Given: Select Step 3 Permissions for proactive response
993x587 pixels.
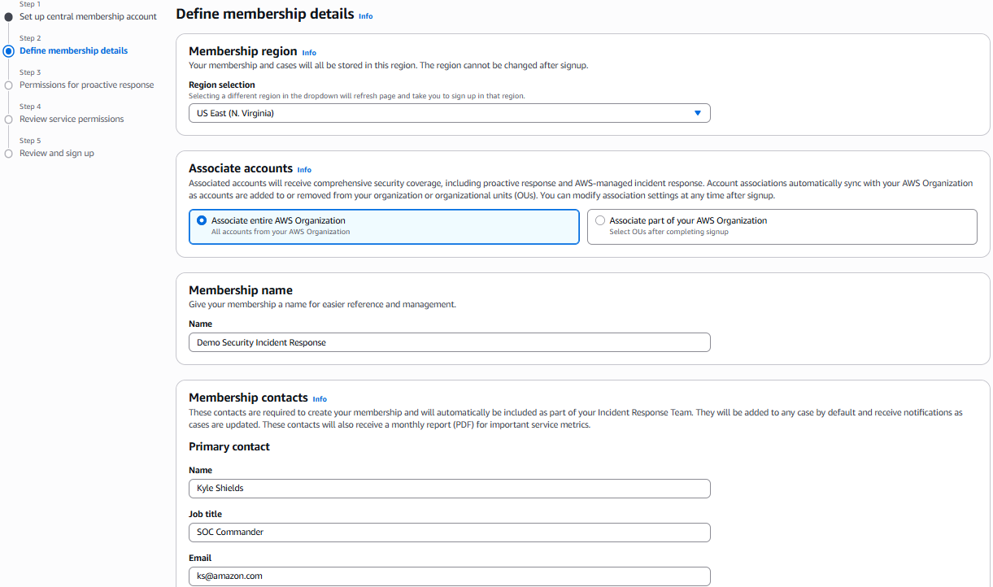Looking at the screenshot, I should [86, 85].
